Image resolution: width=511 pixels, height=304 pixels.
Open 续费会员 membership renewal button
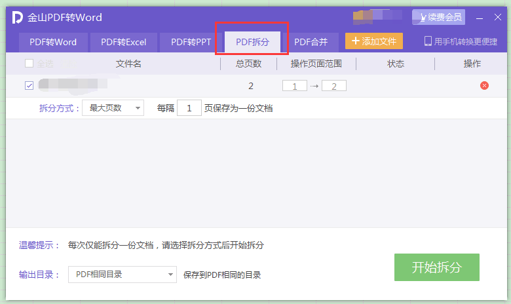[438, 17]
